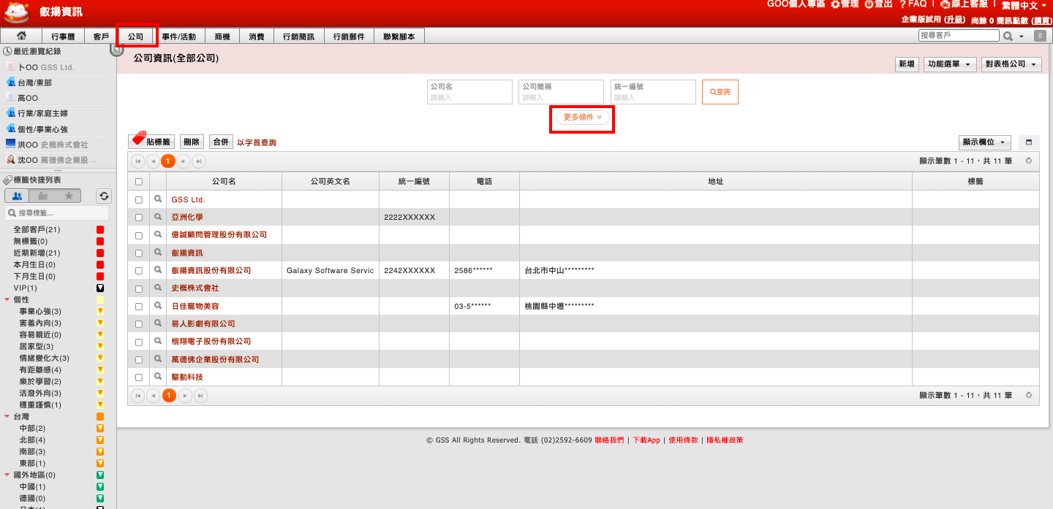Open 線上客服 online support
1053x509 pixels.
coord(964,4)
